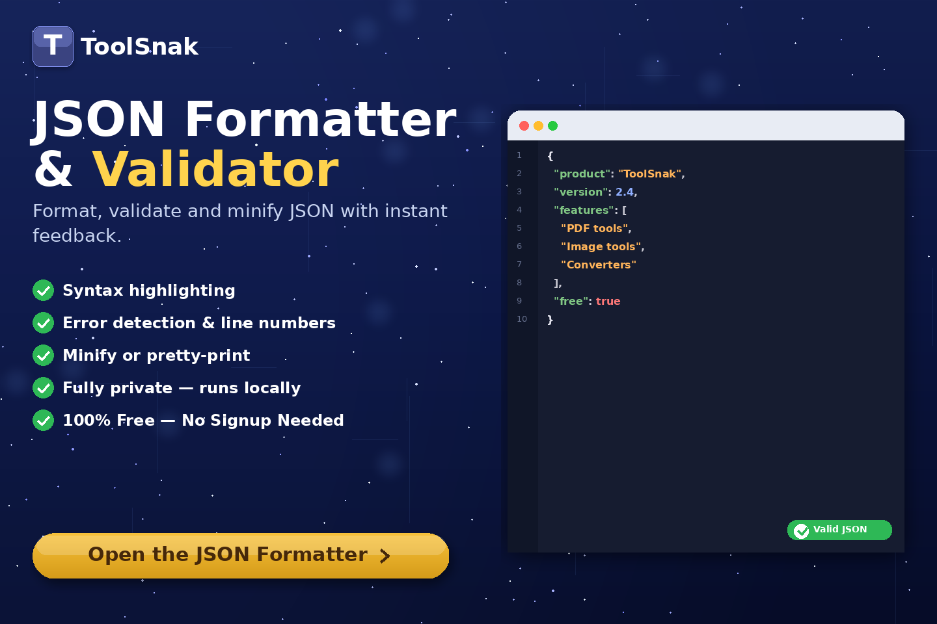Viewport: 937px width, 624px height.
Task: Click the checkmark icon beside Fully private
Action: (43, 387)
